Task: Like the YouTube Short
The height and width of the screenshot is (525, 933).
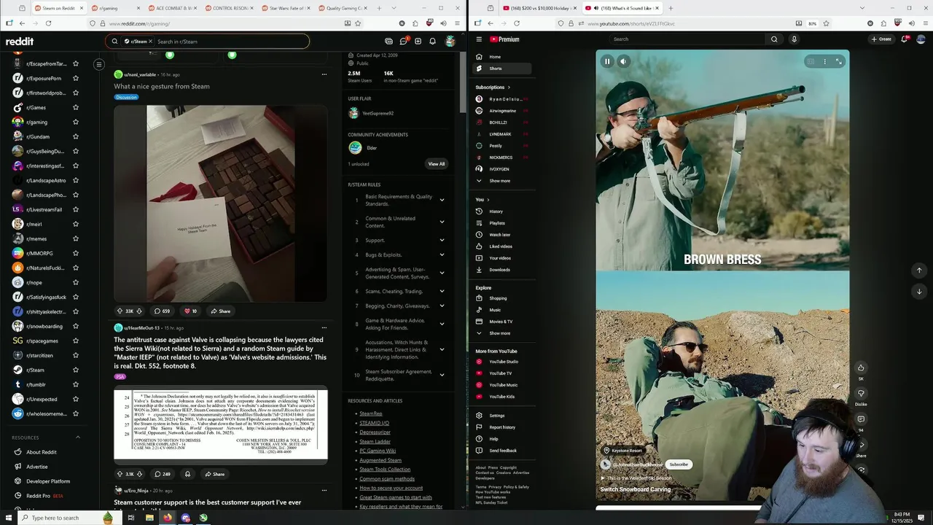Action: click(861, 367)
